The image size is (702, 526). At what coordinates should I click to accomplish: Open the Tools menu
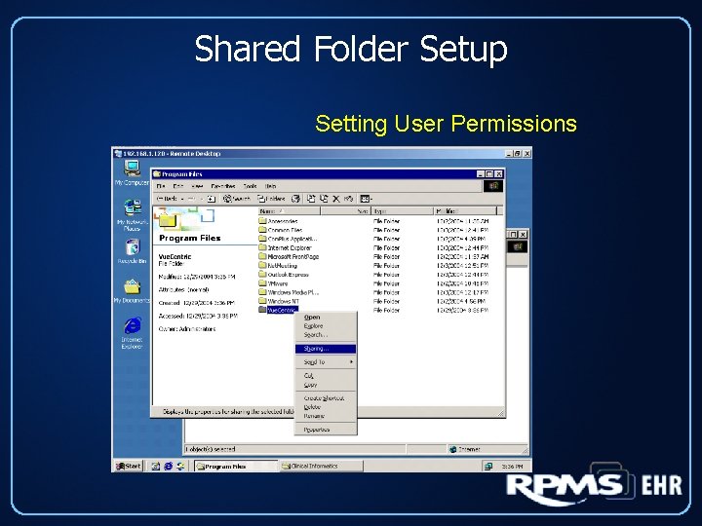pyautogui.click(x=250, y=186)
